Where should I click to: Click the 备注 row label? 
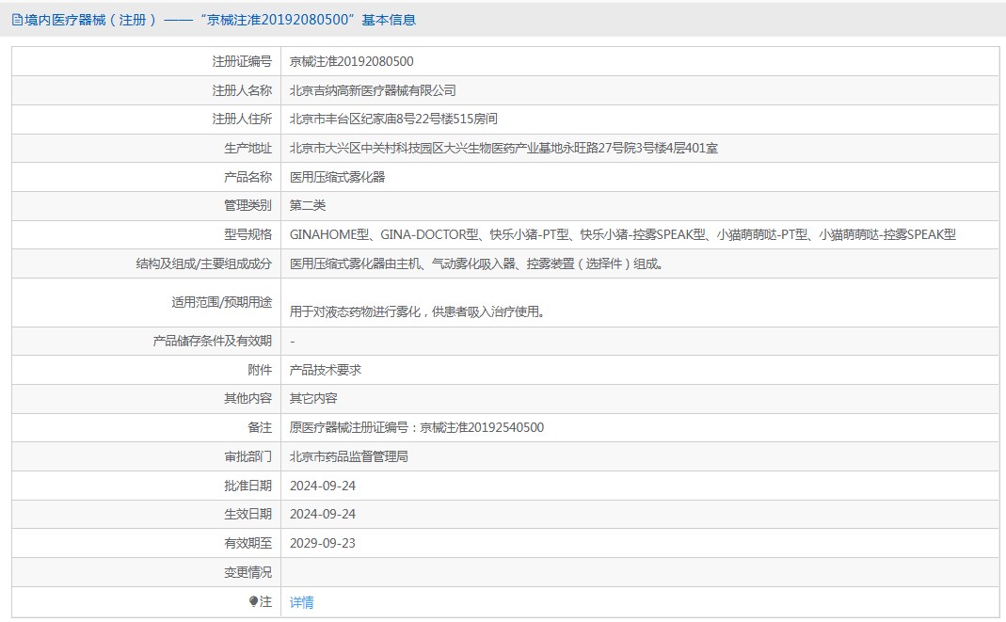(260, 428)
